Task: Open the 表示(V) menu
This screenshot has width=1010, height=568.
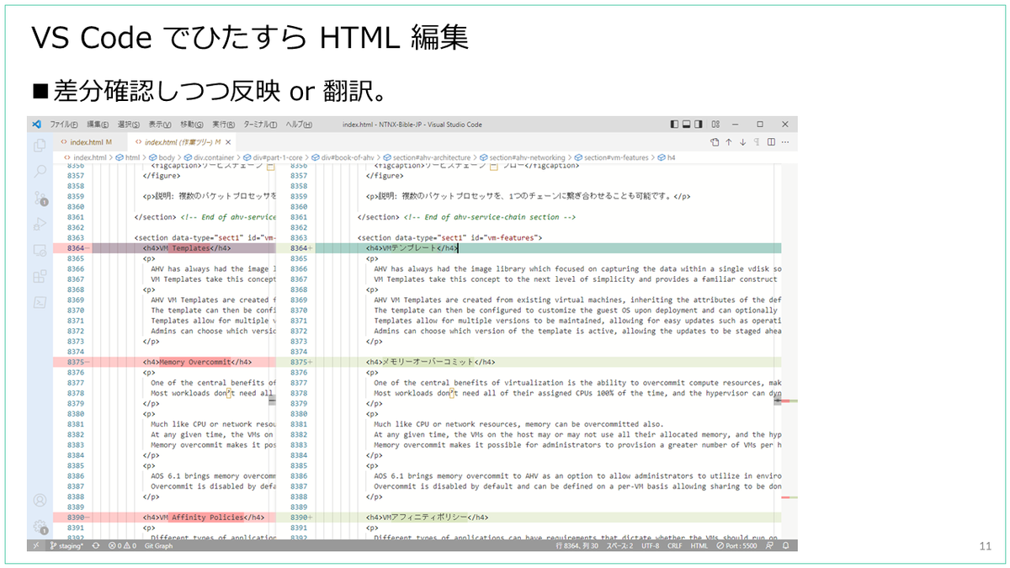Action: click(161, 125)
